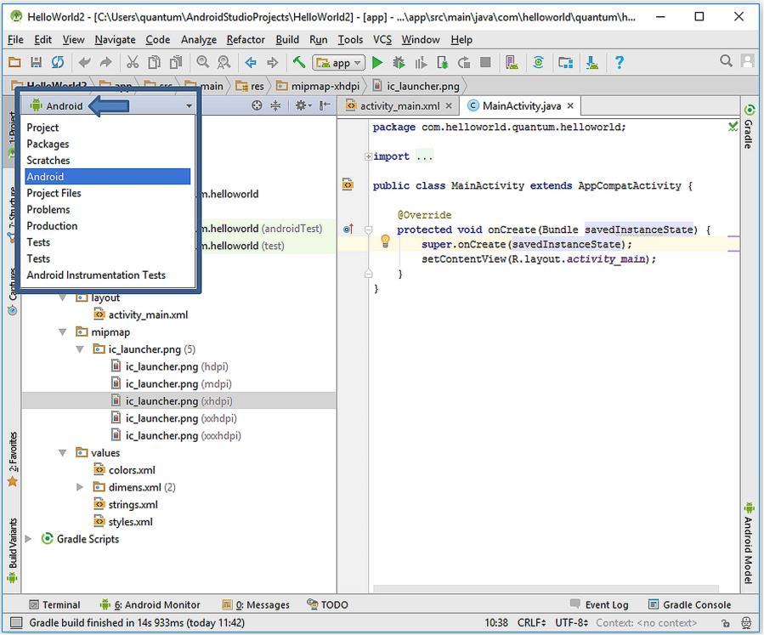Screen dimensions: 764x635
Task: Open the SDK Manager download icon
Action: (592, 62)
